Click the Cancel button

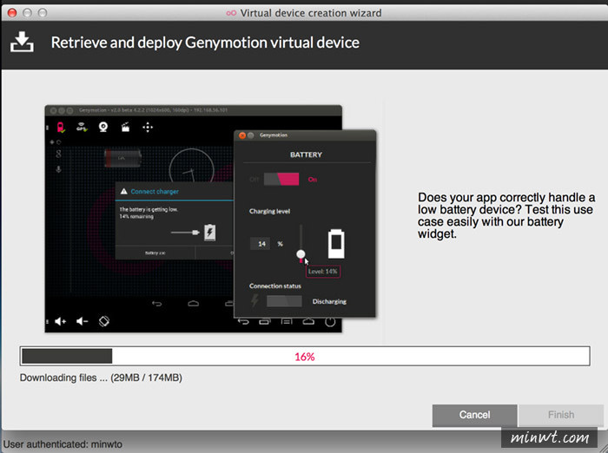(x=474, y=415)
